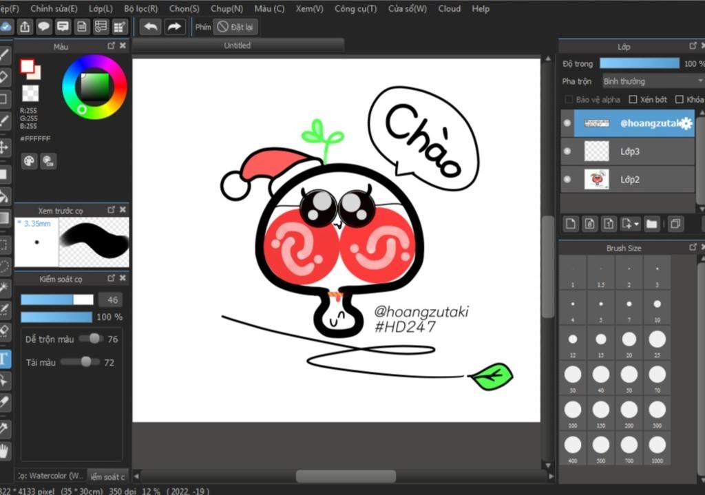Redo the action with the right arrow

coord(174,27)
